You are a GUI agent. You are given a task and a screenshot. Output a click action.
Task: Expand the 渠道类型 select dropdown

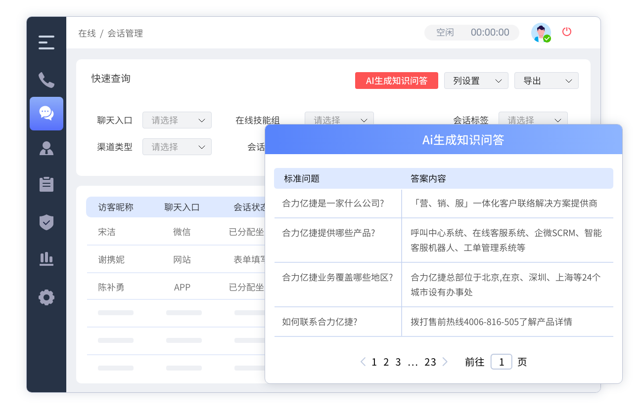(177, 147)
